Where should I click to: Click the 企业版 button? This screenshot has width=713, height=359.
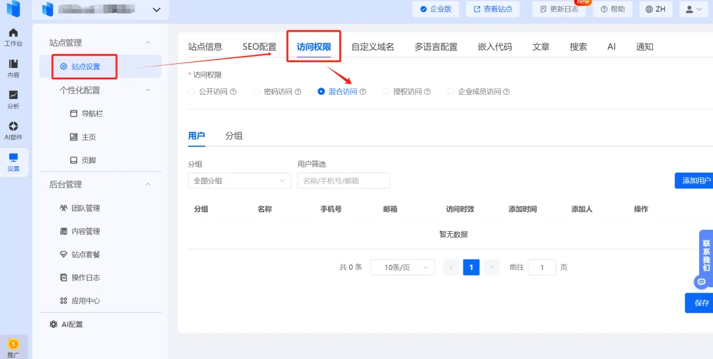point(436,9)
